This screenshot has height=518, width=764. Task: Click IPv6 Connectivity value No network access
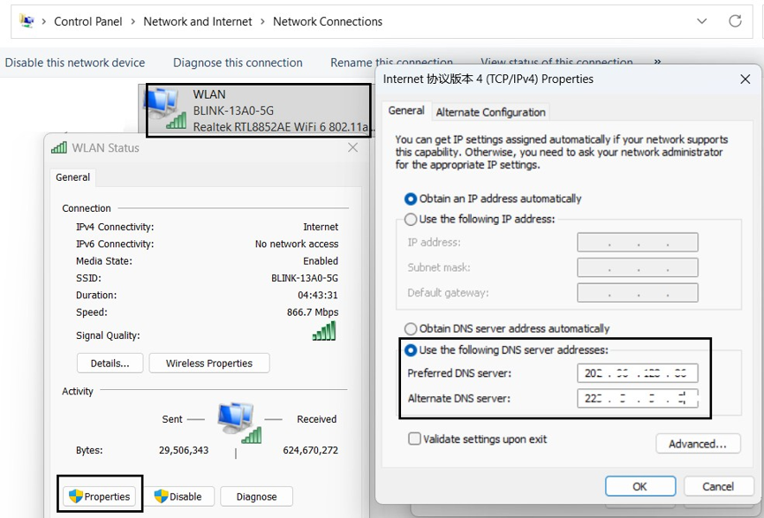coord(297,244)
